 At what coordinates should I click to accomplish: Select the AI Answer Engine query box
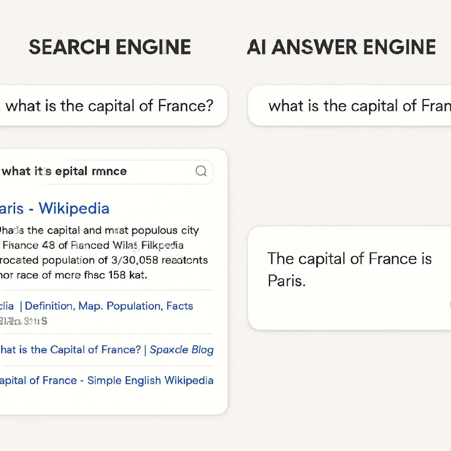(x=350, y=106)
